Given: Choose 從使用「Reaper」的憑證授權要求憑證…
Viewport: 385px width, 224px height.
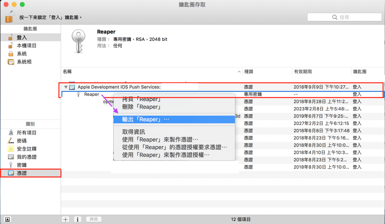Looking at the screenshot, I should point(174,147).
